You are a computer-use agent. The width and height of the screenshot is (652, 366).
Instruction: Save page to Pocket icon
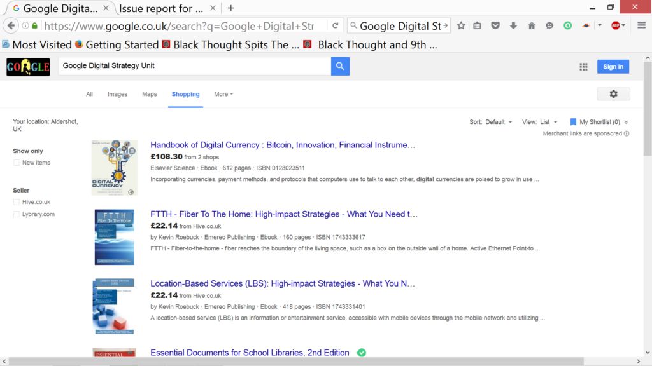pos(495,25)
